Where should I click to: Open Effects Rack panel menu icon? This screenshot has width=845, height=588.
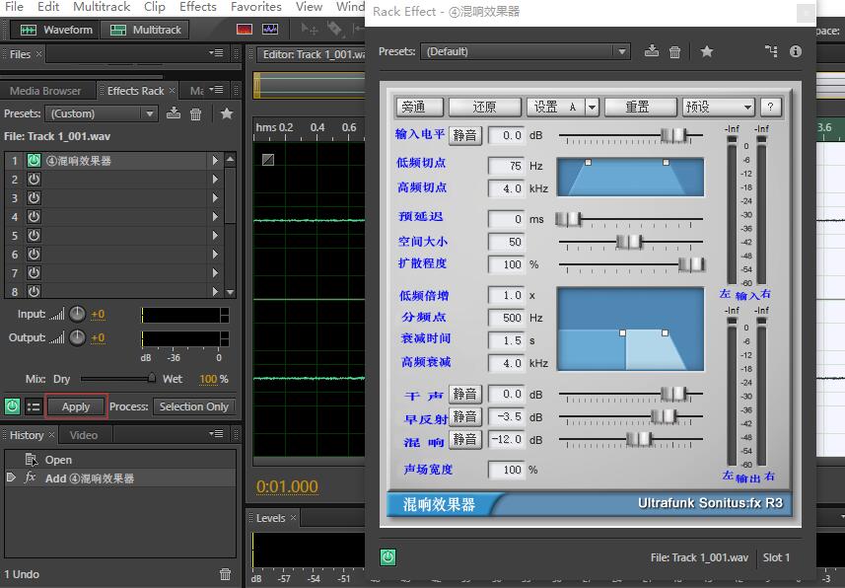click(216, 90)
